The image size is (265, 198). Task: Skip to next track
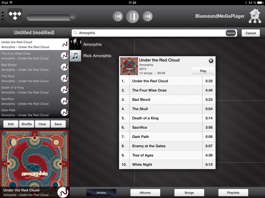point(147,16)
